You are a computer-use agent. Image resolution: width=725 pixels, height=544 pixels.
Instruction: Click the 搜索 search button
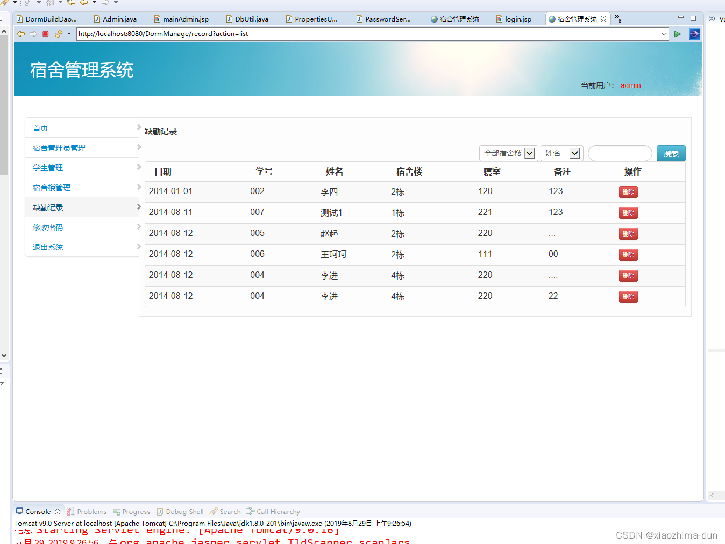coord(671,154)
